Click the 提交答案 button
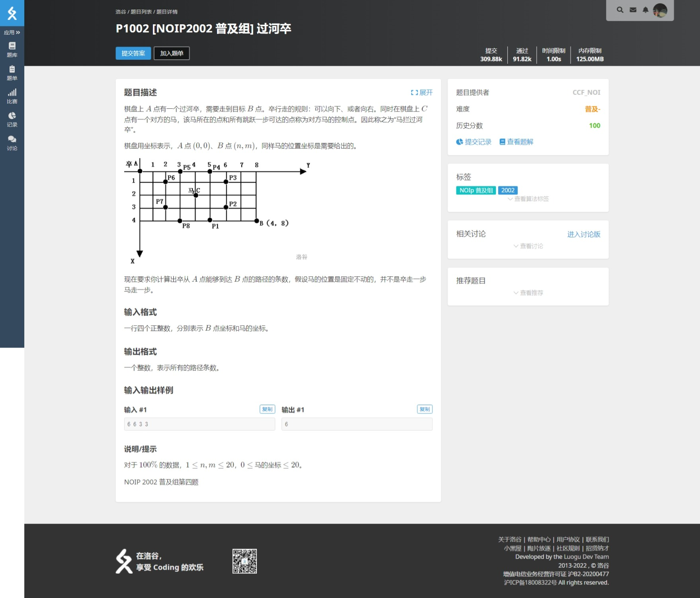Viewport: 700px width, 598px height. (133, 53)
